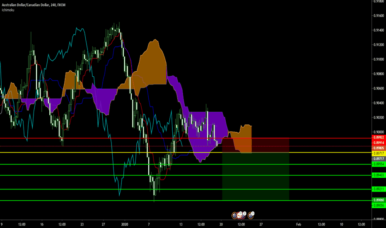Image resolution: width=386 pixels, height=228 pixels.
Task: Click the economic event icon with badge 11
Action: pos(239,215)
